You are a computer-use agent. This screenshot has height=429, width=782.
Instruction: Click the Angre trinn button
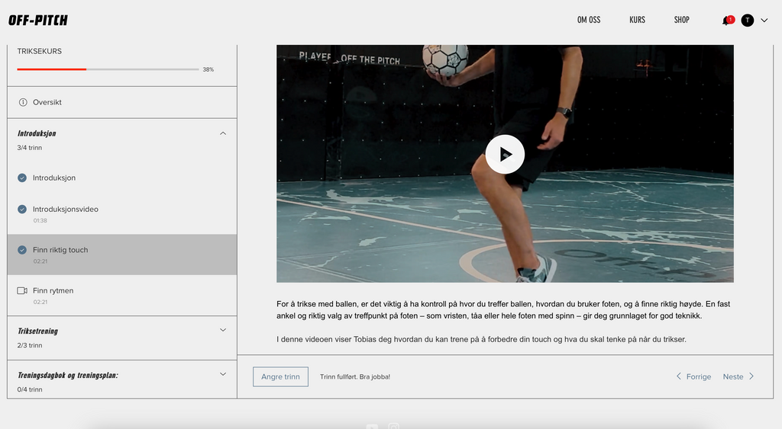pos(280,376)
